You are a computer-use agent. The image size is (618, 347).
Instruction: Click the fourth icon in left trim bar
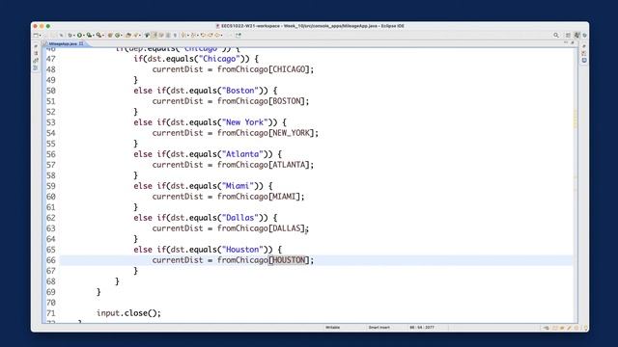tap(36, 68)
